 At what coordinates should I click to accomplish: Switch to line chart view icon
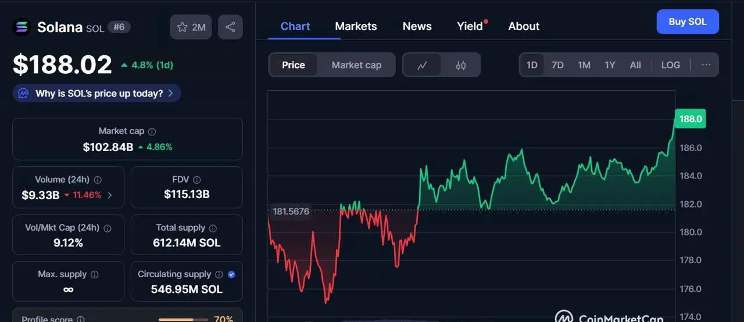point(422,65)
